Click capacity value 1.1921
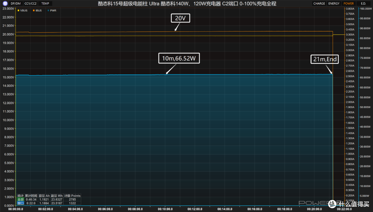Image resolution: width=373 pixels, height=212 pixels. [x=44, y=199]
